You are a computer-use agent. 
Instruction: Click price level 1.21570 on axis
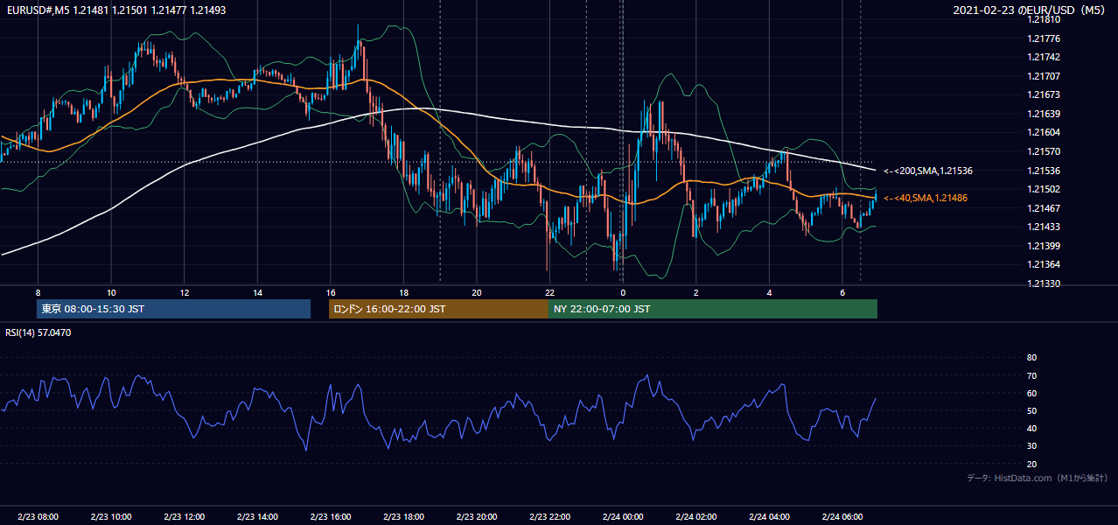click(x=1043, y=151)
